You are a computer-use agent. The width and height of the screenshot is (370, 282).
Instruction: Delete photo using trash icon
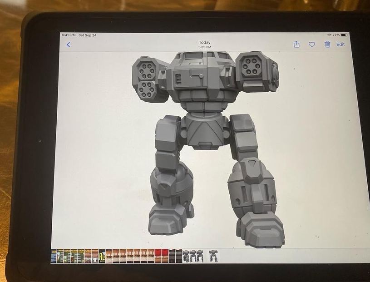(x=327, y=45)
